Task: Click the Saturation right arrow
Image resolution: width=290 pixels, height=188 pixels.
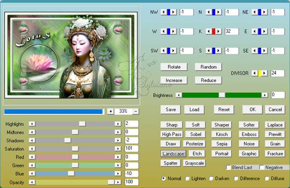Action: [x=117, y=149]
